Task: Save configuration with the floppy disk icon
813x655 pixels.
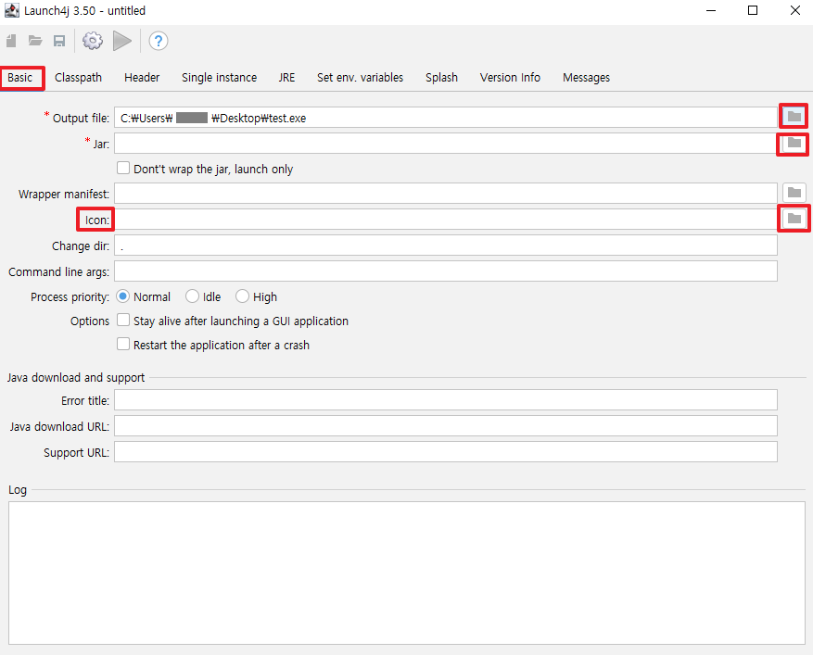Action: tap(59, 41)
